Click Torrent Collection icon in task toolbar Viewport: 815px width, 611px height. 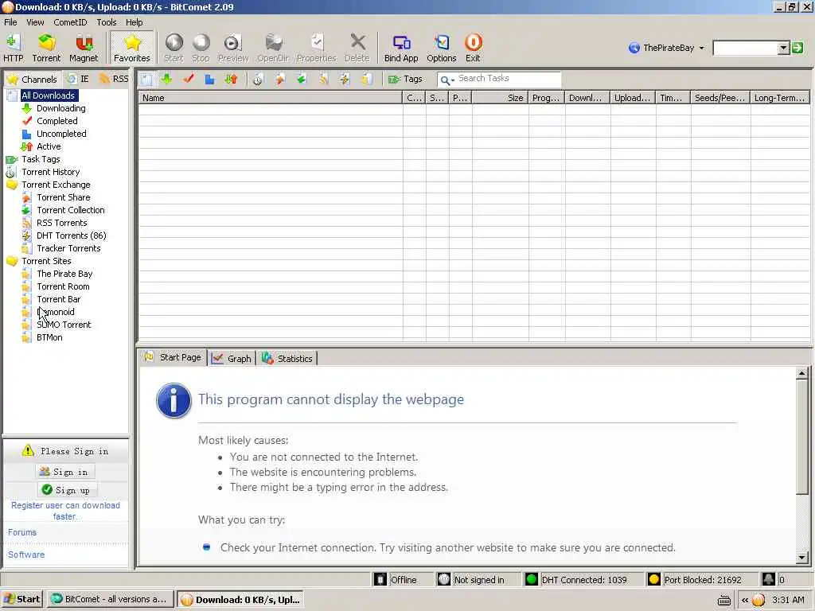click(x=302, y=79)
